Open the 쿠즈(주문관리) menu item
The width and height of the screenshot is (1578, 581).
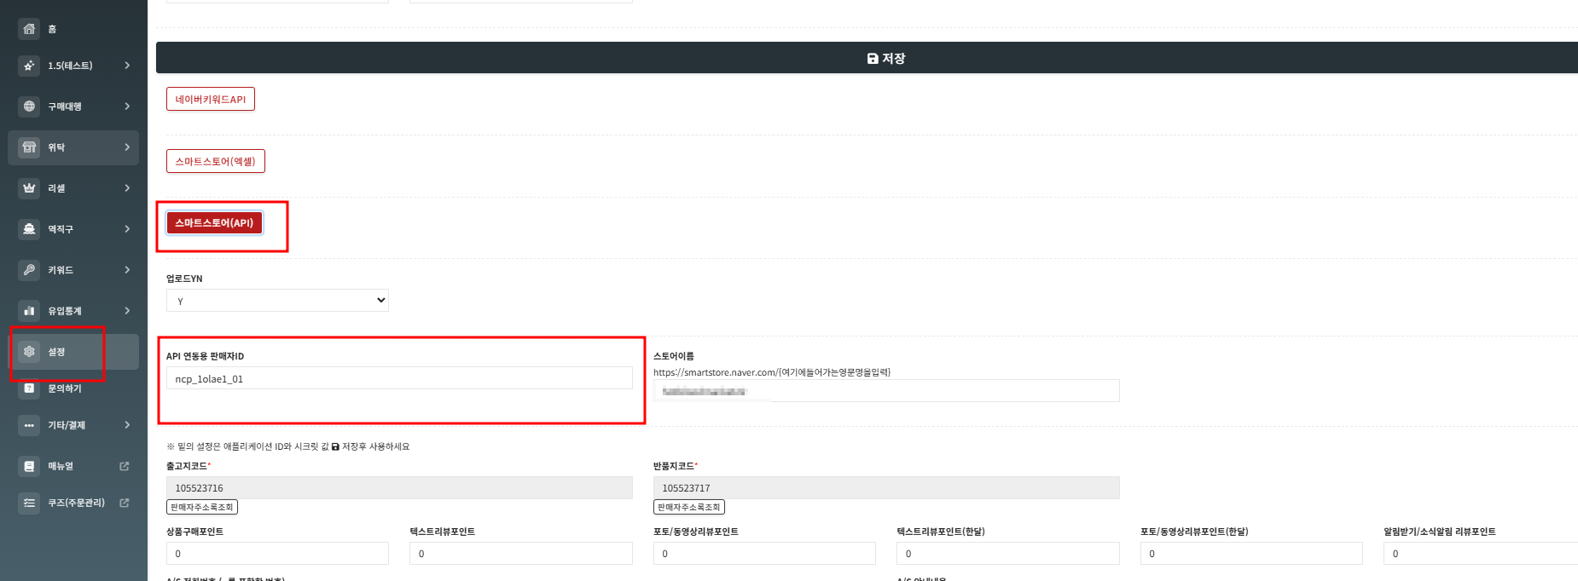click(x=73, y=503)
